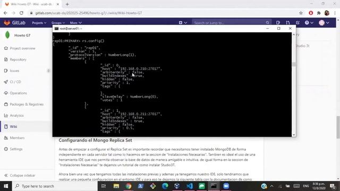Screen dimensions: 340x191
Task: Open the Groups dropdown menu
Action: 58,23
